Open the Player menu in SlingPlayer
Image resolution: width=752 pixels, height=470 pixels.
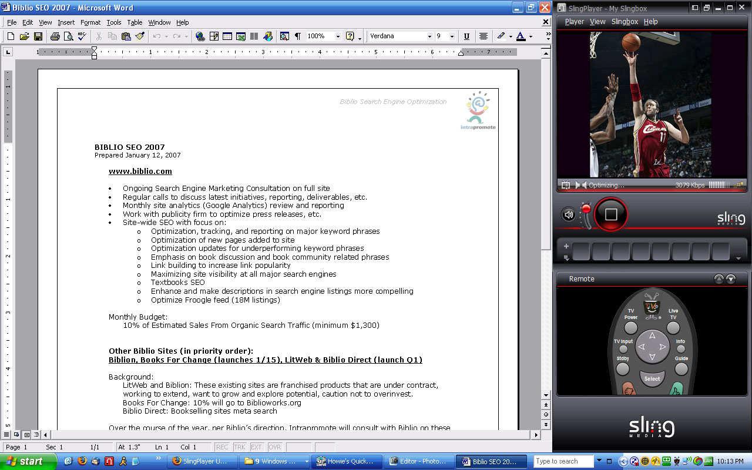pyautogui.click(x=575, y=22)
